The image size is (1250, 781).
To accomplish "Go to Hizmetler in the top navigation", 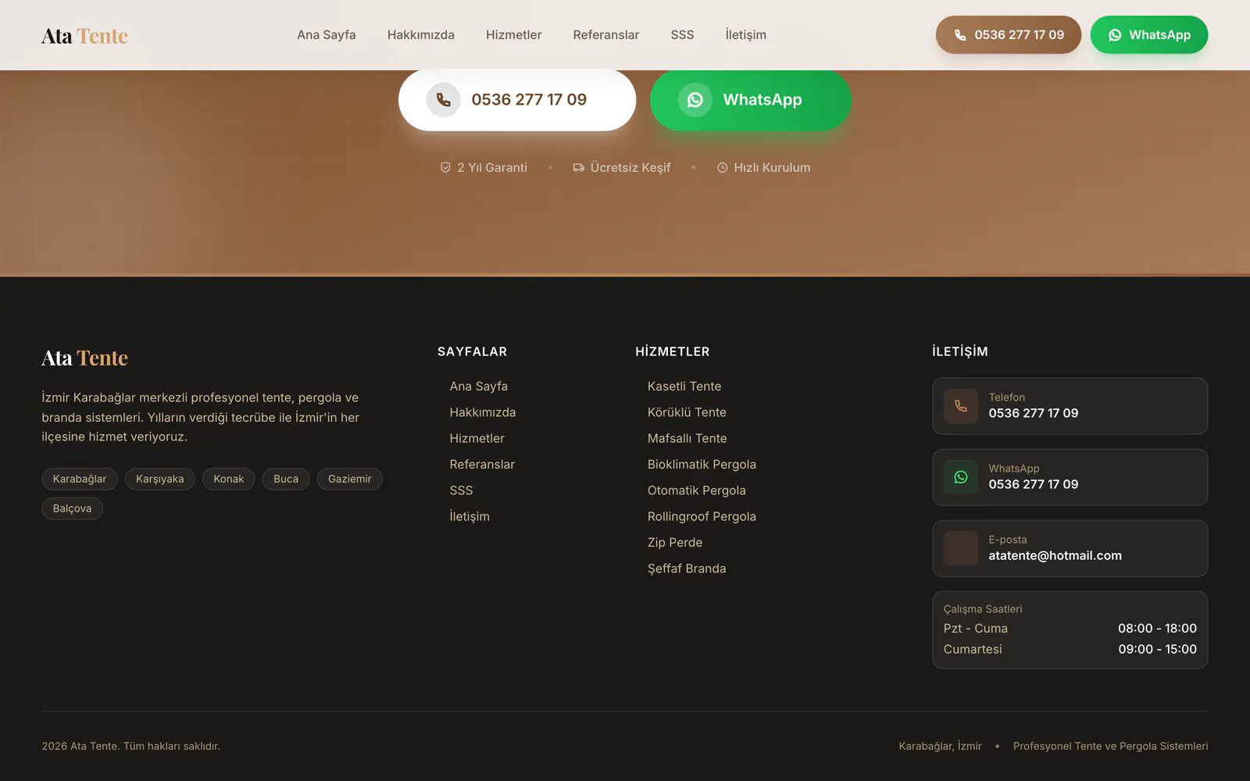I will 513,35.
